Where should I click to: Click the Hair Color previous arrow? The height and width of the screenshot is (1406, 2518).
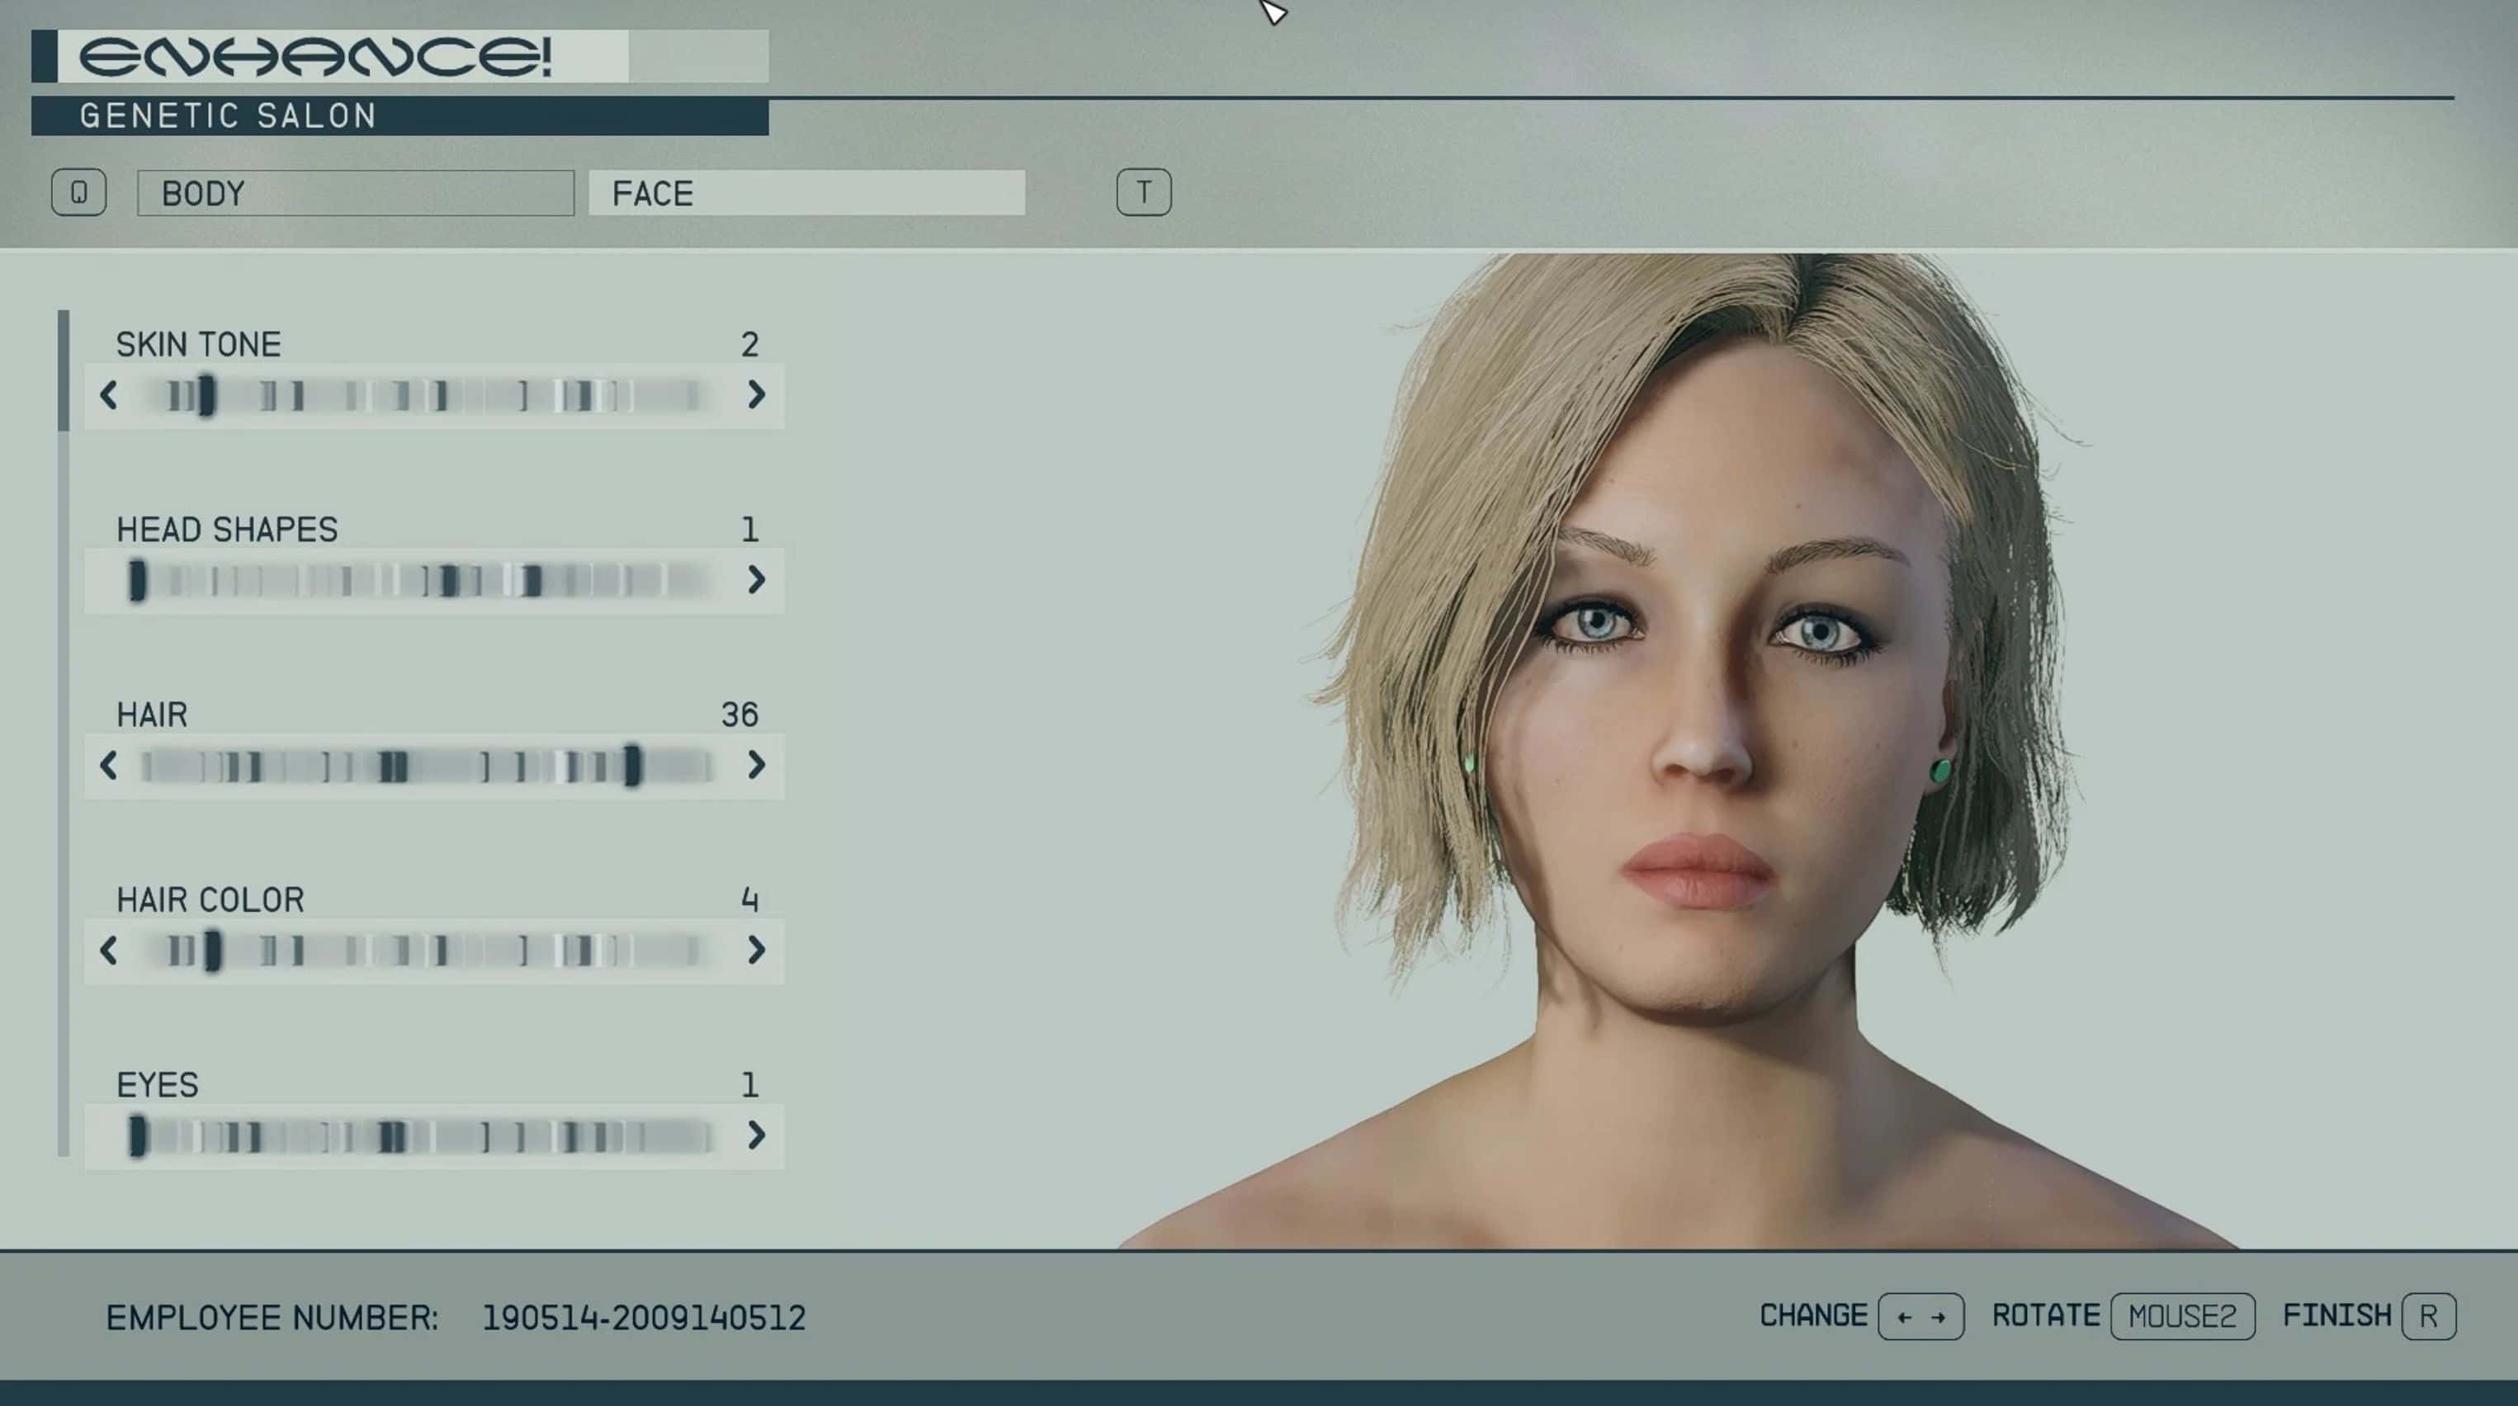(x=108, y=950)
